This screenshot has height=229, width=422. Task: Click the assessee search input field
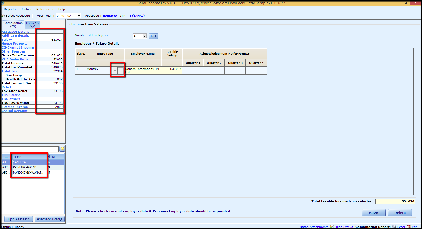[x=30, y=149]
